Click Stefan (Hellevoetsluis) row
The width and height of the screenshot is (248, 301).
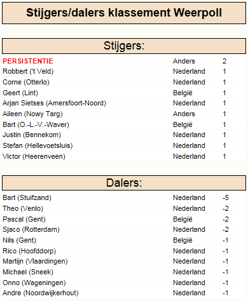tap(124, 145)
